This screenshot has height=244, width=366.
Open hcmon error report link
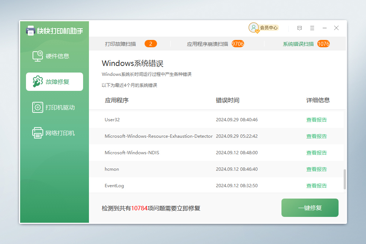click(316, 169)
